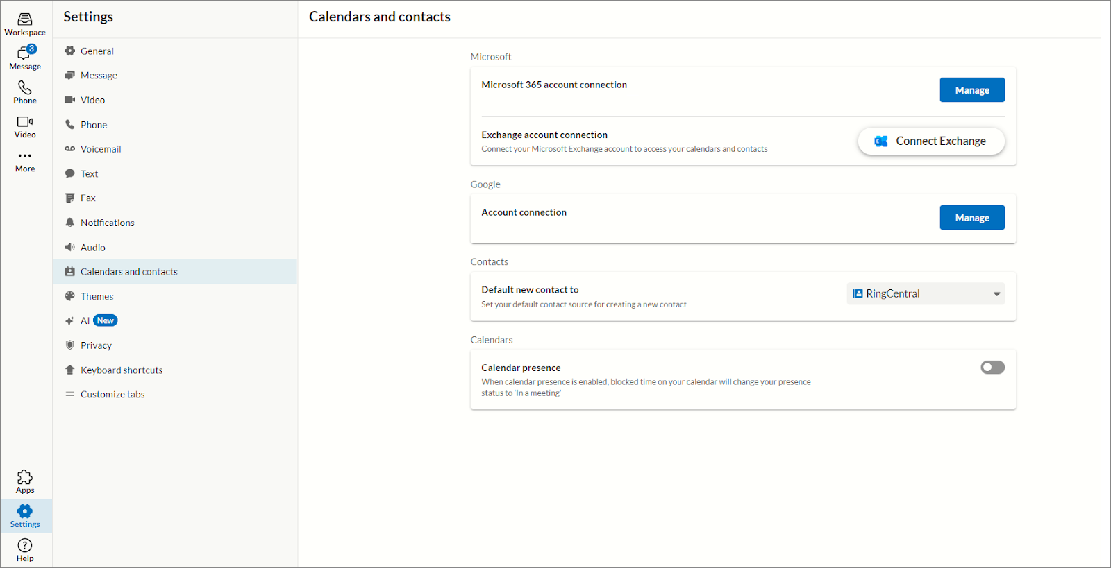Select General in settings menu

coord(97,51)
